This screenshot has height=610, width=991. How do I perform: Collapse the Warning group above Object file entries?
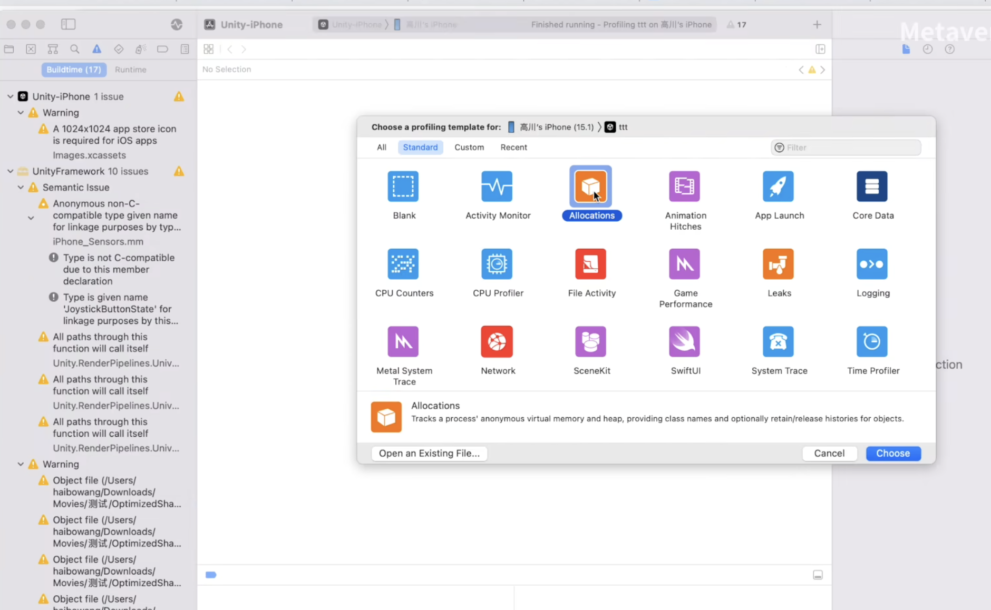point(21,464)
